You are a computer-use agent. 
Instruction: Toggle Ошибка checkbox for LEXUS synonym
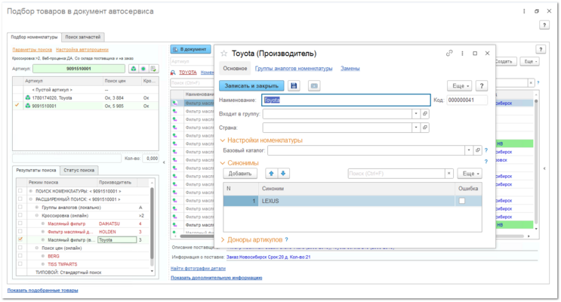click(x=462, y=201)
